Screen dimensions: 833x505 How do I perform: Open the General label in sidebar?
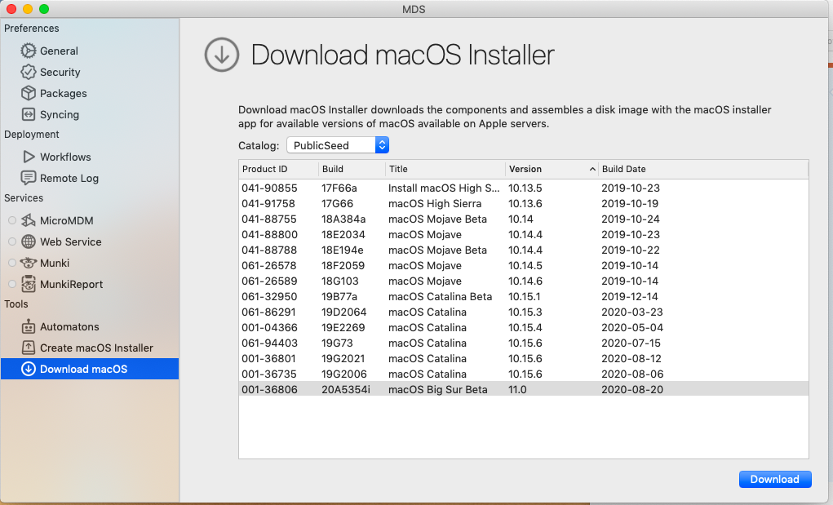point(59,51)
